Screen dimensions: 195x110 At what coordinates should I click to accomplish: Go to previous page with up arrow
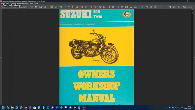tap(56, 7)
